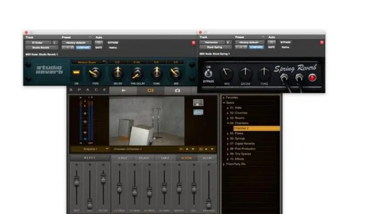Click the down arrow after the orange play arrow
Image resolution: width=366 pixels, height=214 pixels.
(x=193, y=149)
